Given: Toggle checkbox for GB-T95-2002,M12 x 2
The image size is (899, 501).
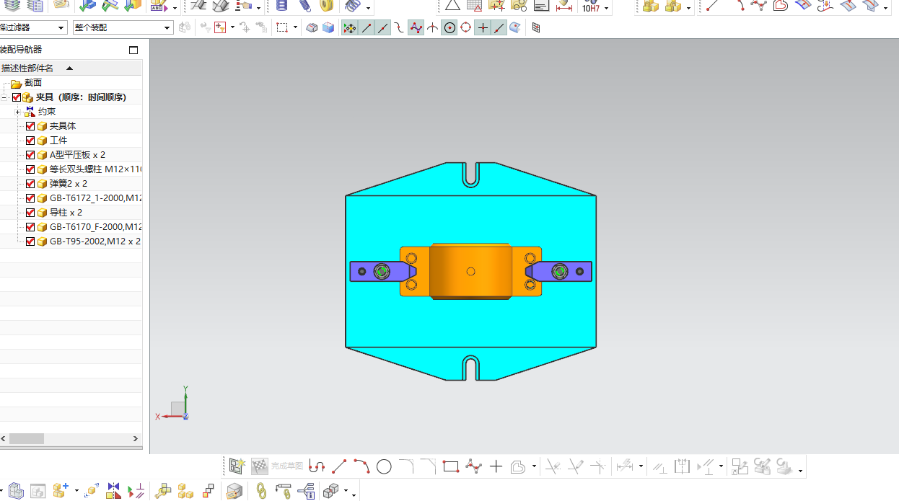Looking at the screenshot, I should click(30, 241).
